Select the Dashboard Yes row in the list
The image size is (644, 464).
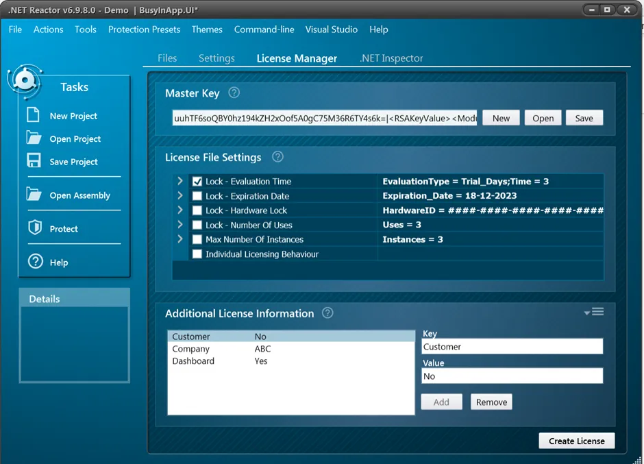(x=291, y=361)
